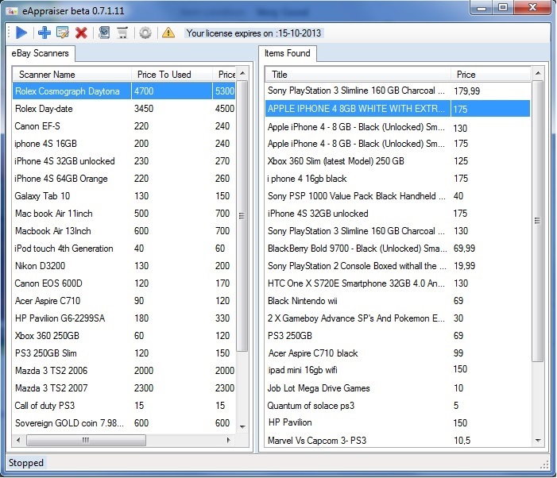Select Sony PSP 1000 Value Pack item
557x478 pixels.
coord(398,196)
